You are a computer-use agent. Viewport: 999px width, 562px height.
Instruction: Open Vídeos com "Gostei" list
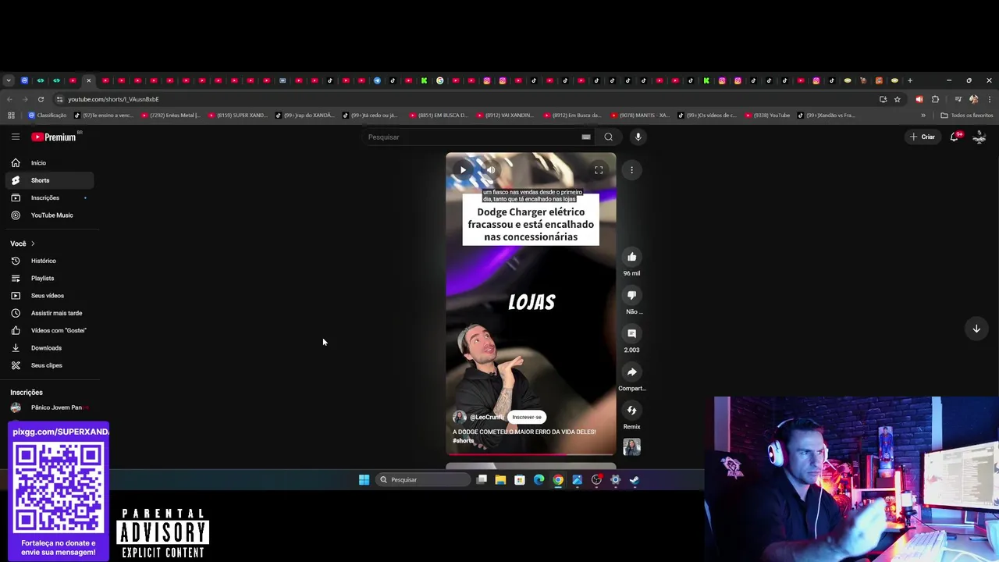(50, 330)
